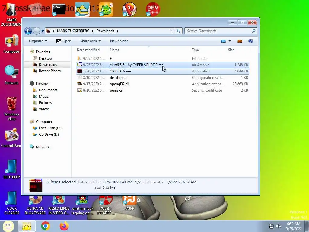Open the COCK CLEANER desktop shortcut
Image resolution: width=309 pixels, height=232 pixels.
coord(12,203)
